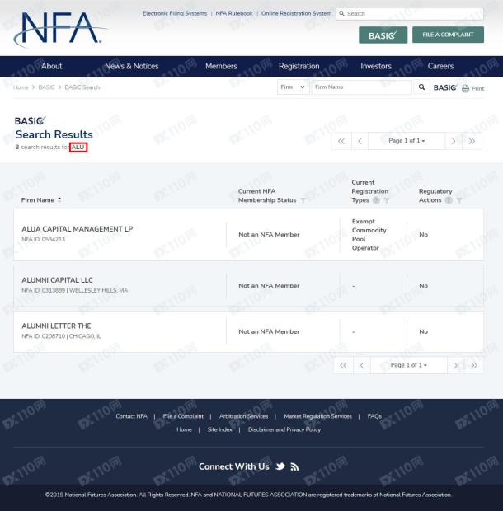Open ALUMNI LETTER THE result
This screenshot has width=503, height=511.
[56, 326]
